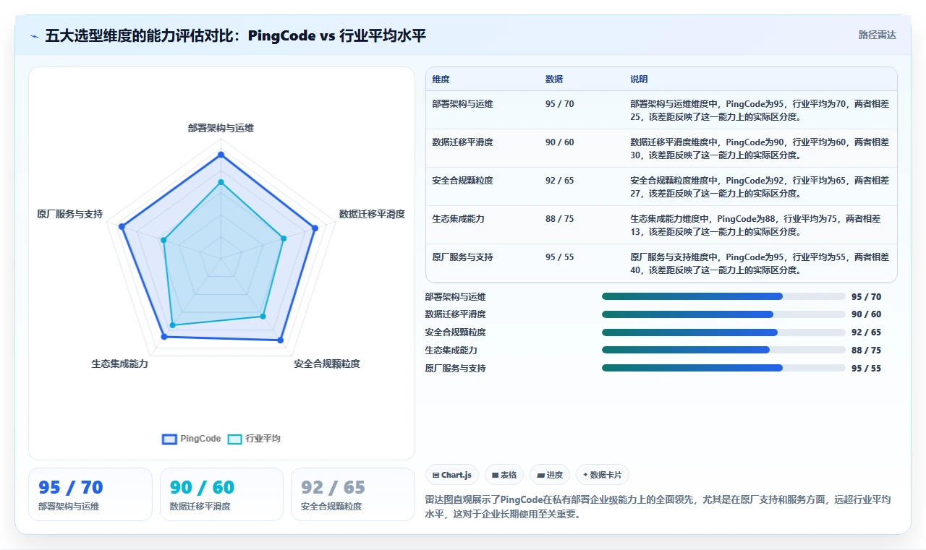Click radar axis label 部署架构与运维
The height and width of the screenshot is (550, 926).
click(221, 128)
